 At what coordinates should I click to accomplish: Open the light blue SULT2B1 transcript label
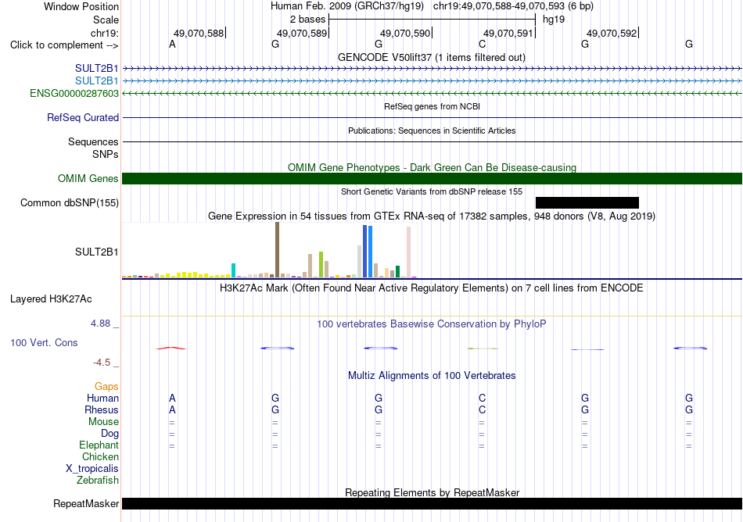coord(97,80)
